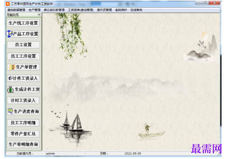Open the 系统维护 menu
The height and width of the screenshot is (159, 228).
click(x=121, y=10)
